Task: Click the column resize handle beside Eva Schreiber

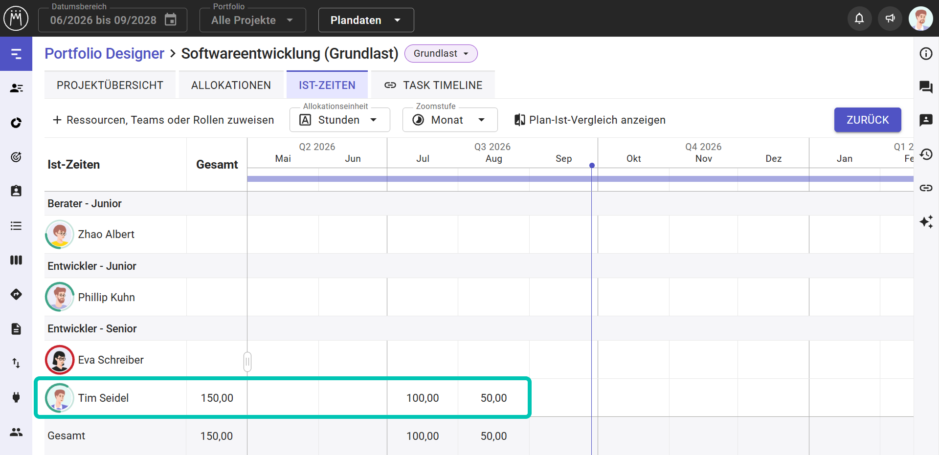Action: coord(247,362)
